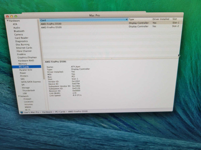Collapse the Network section triangle
The width and height of the screenshot is (201, 150).
[x=19, y=96]
